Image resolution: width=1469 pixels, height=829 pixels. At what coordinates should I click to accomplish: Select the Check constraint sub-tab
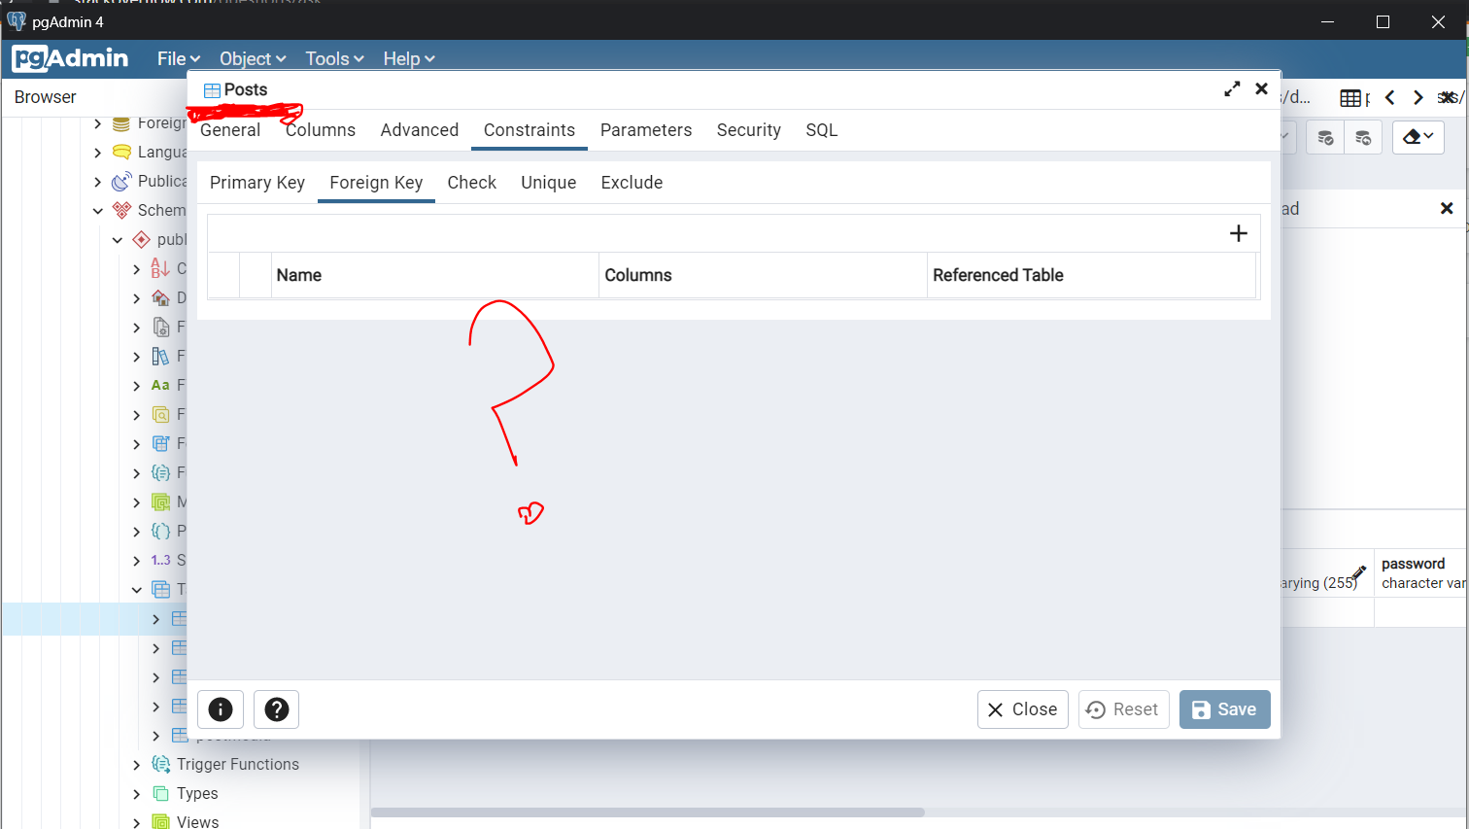click(472, 183)
